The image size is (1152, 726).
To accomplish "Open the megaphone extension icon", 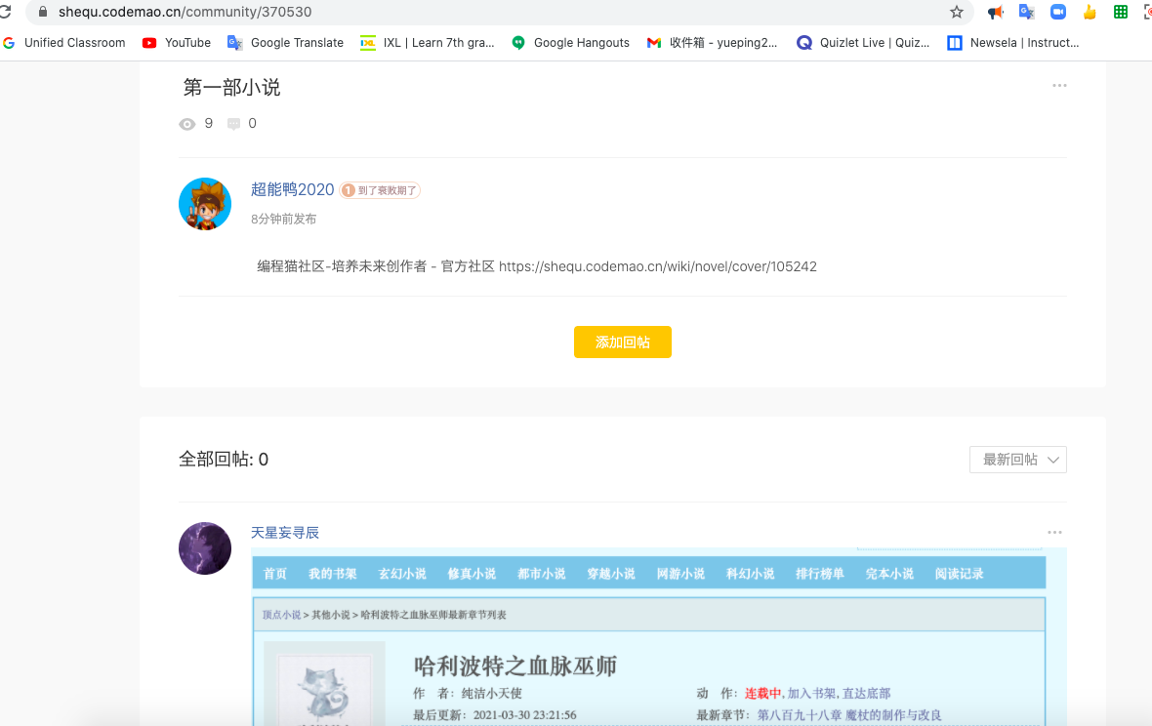I will click(x=996, y=12).
